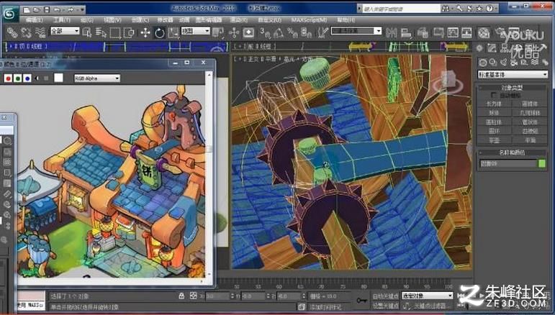The image size is (555, 315).
Task: Open the 视图 reference coordinate dropdown
Action: coord(196,31)
